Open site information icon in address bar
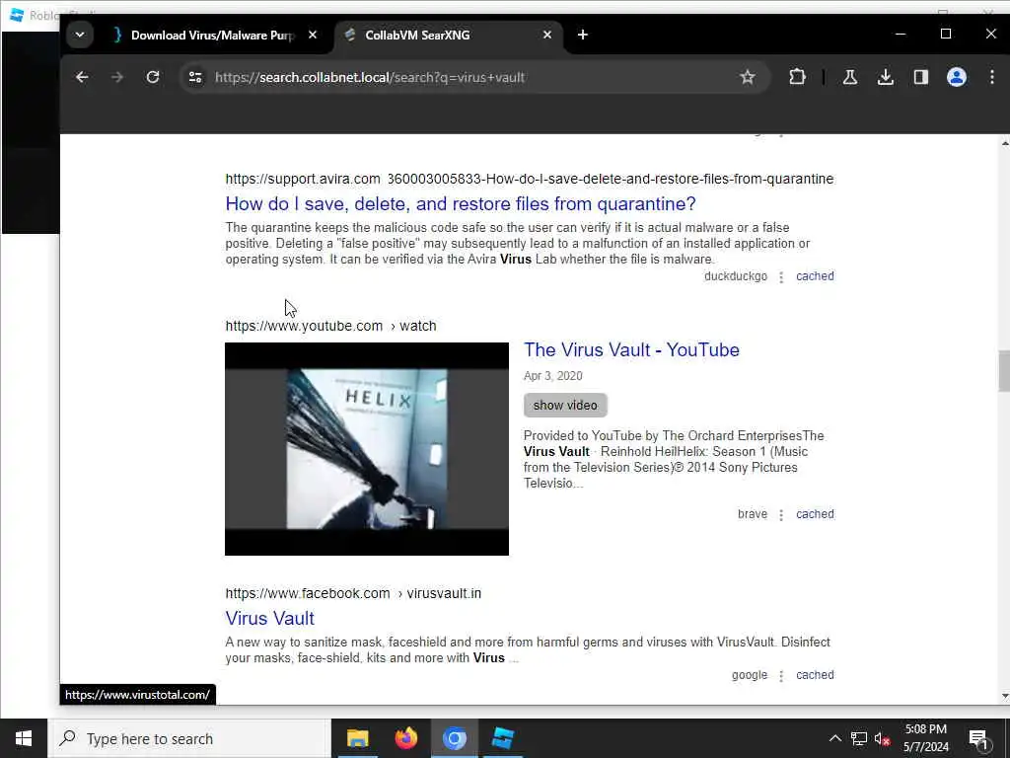The width and height of the screenshot is (1010, 758). coord(195,77)
